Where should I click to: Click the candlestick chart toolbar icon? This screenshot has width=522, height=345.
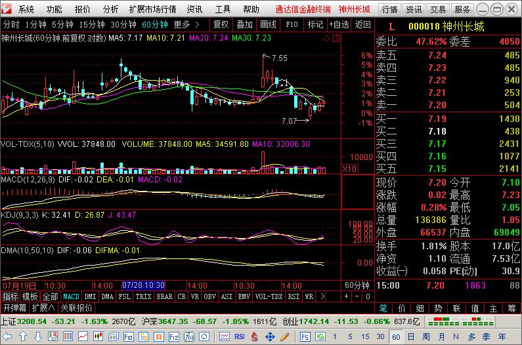pyautogui.click(x=98, y=336)
